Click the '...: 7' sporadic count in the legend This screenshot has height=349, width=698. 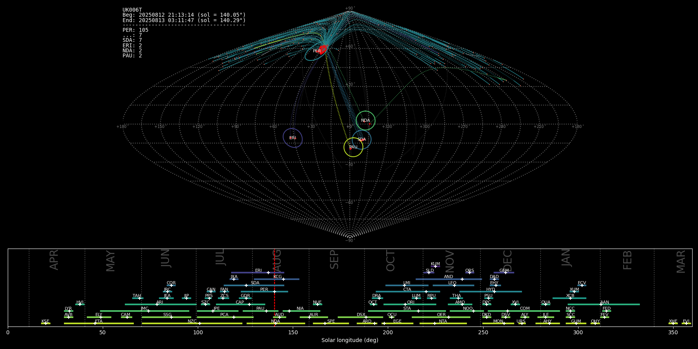132,35
